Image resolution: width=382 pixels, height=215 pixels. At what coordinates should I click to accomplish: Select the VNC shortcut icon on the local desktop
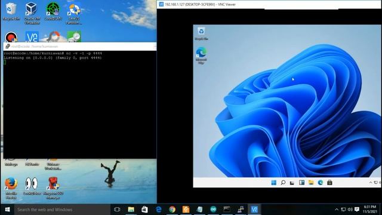point(32,37)
